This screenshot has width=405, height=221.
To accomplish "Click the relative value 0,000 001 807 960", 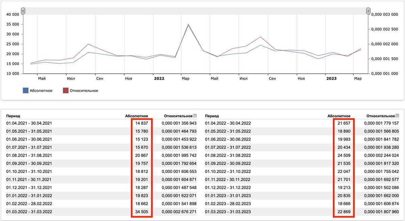I will (x=381, y=212).
